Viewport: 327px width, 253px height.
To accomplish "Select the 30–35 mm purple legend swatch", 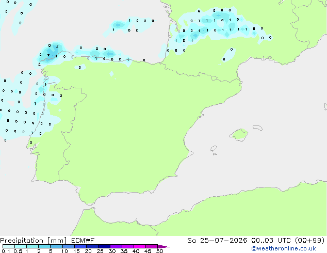I will 116,246.
